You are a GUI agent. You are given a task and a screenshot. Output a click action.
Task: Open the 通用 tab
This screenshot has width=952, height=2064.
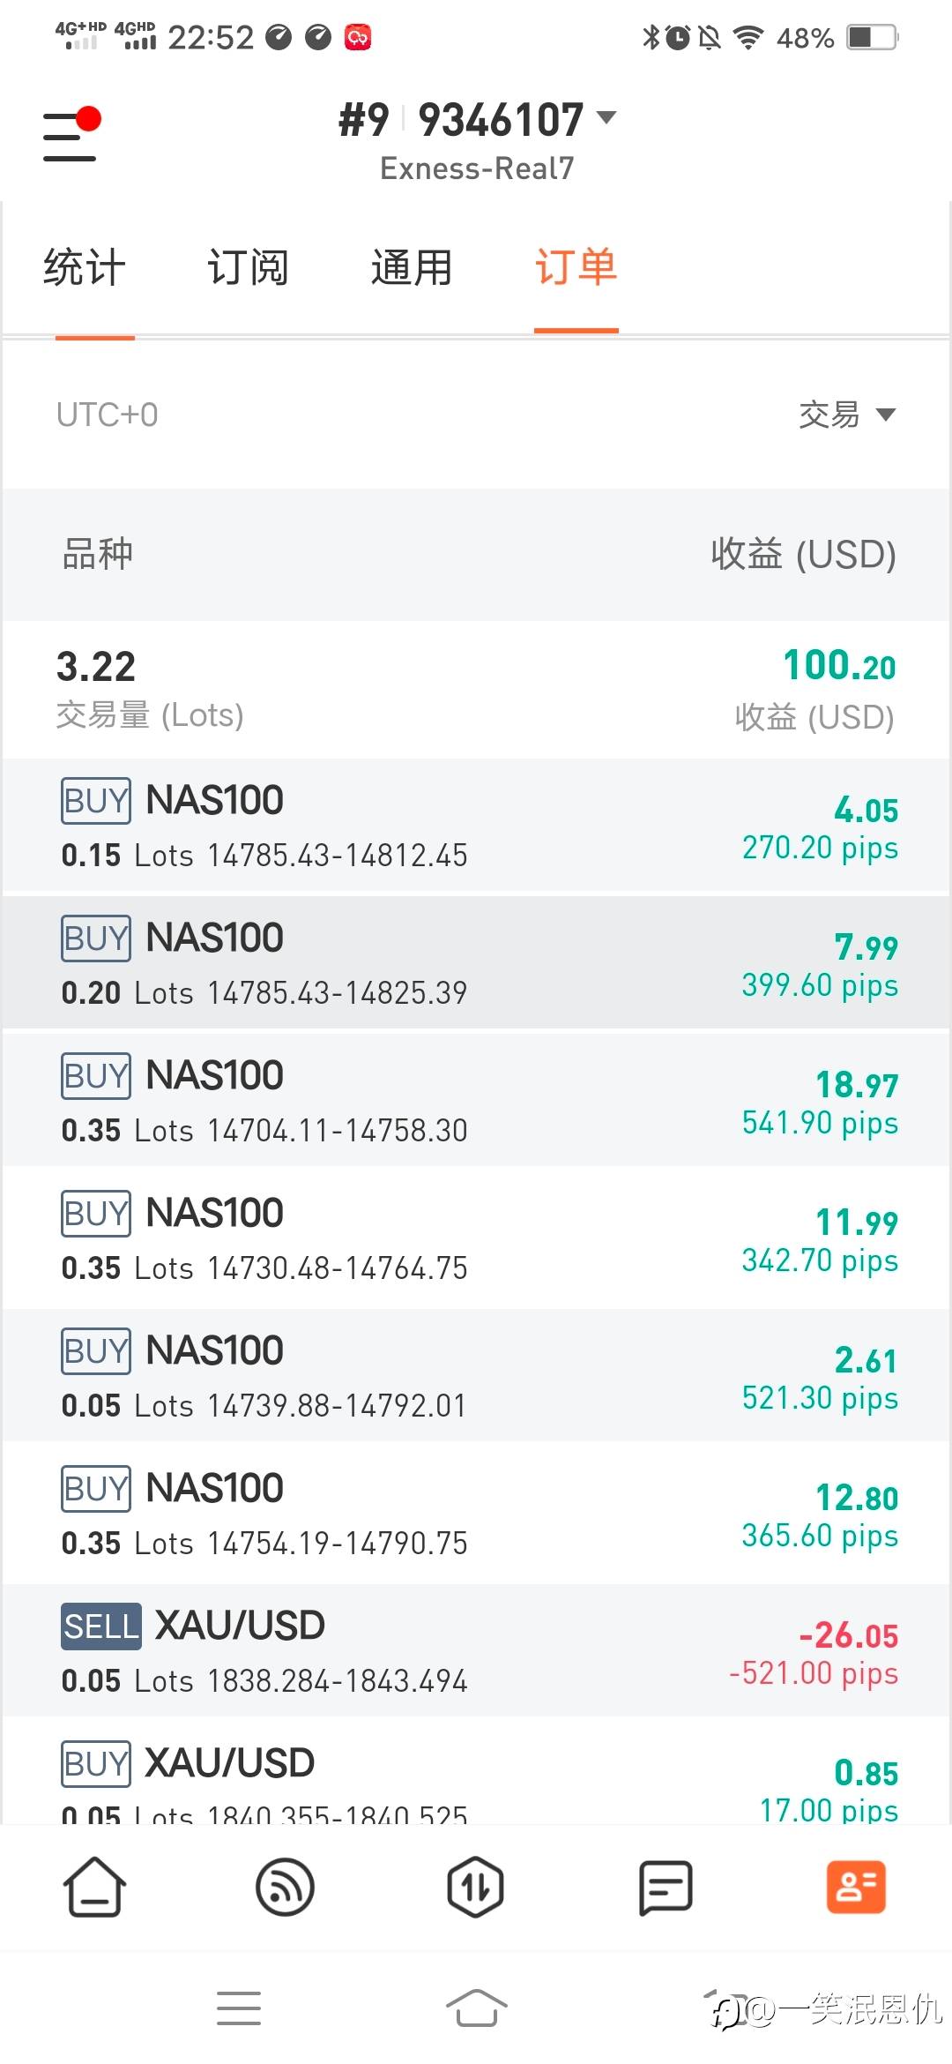tap(412, 268)
